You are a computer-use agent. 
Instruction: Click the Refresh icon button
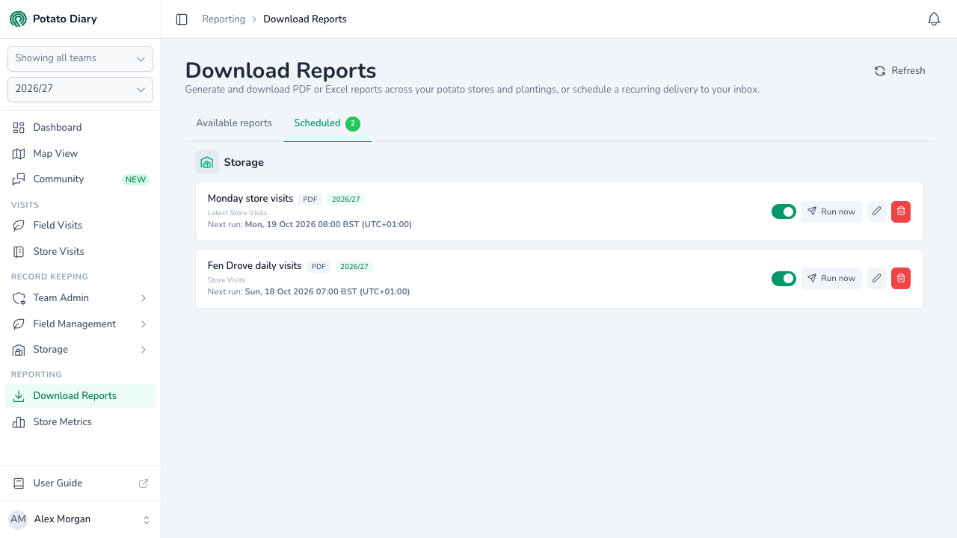tap(899, 71)
